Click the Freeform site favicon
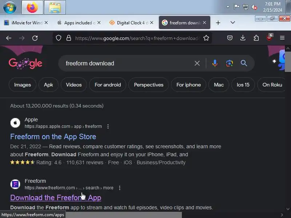Screen dimensions: 291x218 pyautogui.click(x=15, y=184)
